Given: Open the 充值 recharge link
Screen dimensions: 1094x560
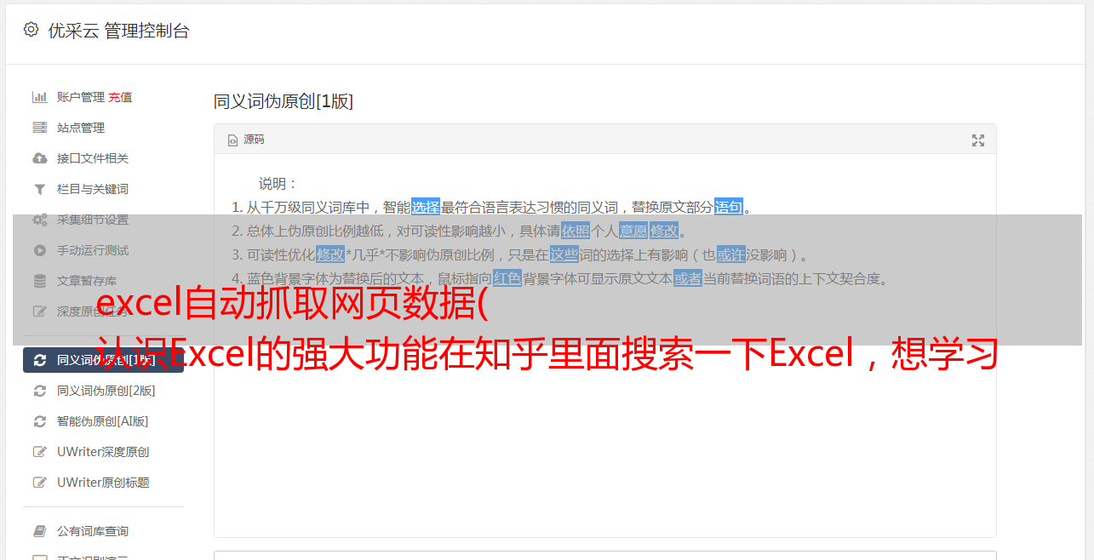Looking at the screenshot, I should (120, 97).
